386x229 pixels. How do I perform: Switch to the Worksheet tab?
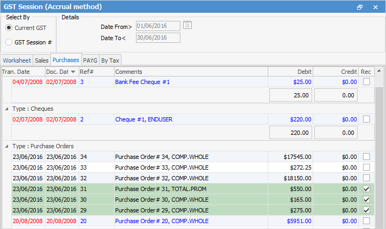pos(17,60)
